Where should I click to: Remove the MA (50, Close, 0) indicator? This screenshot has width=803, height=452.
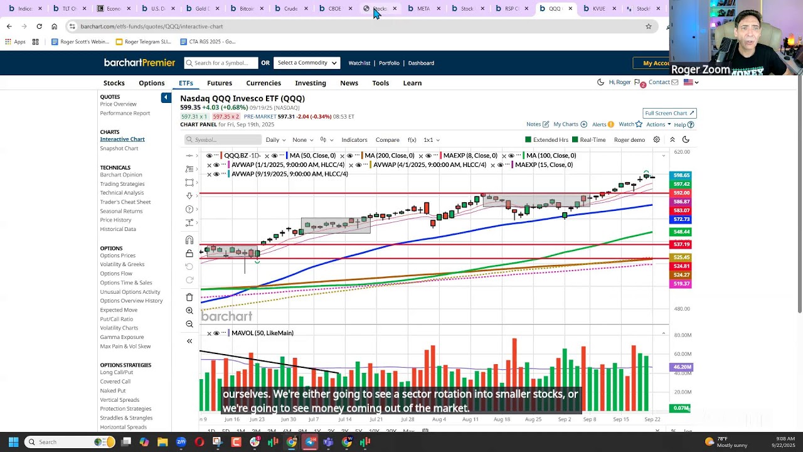(x=267, y=156)
